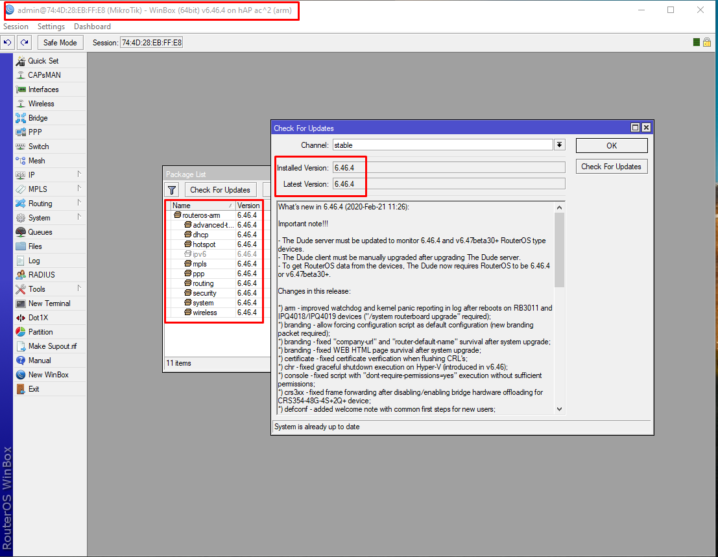The width and height of the screenshot is (718, 557).
Task: Click OK in Check For Updates dialog
Action: pos(612,145)
